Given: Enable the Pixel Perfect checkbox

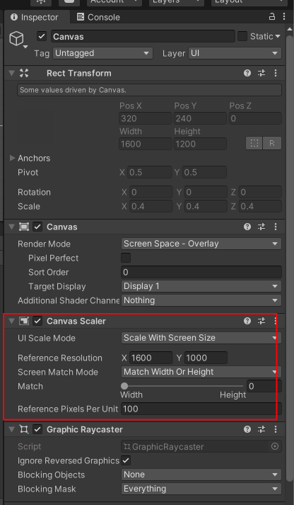Looking at the screenshot, I should click(126, 258).
